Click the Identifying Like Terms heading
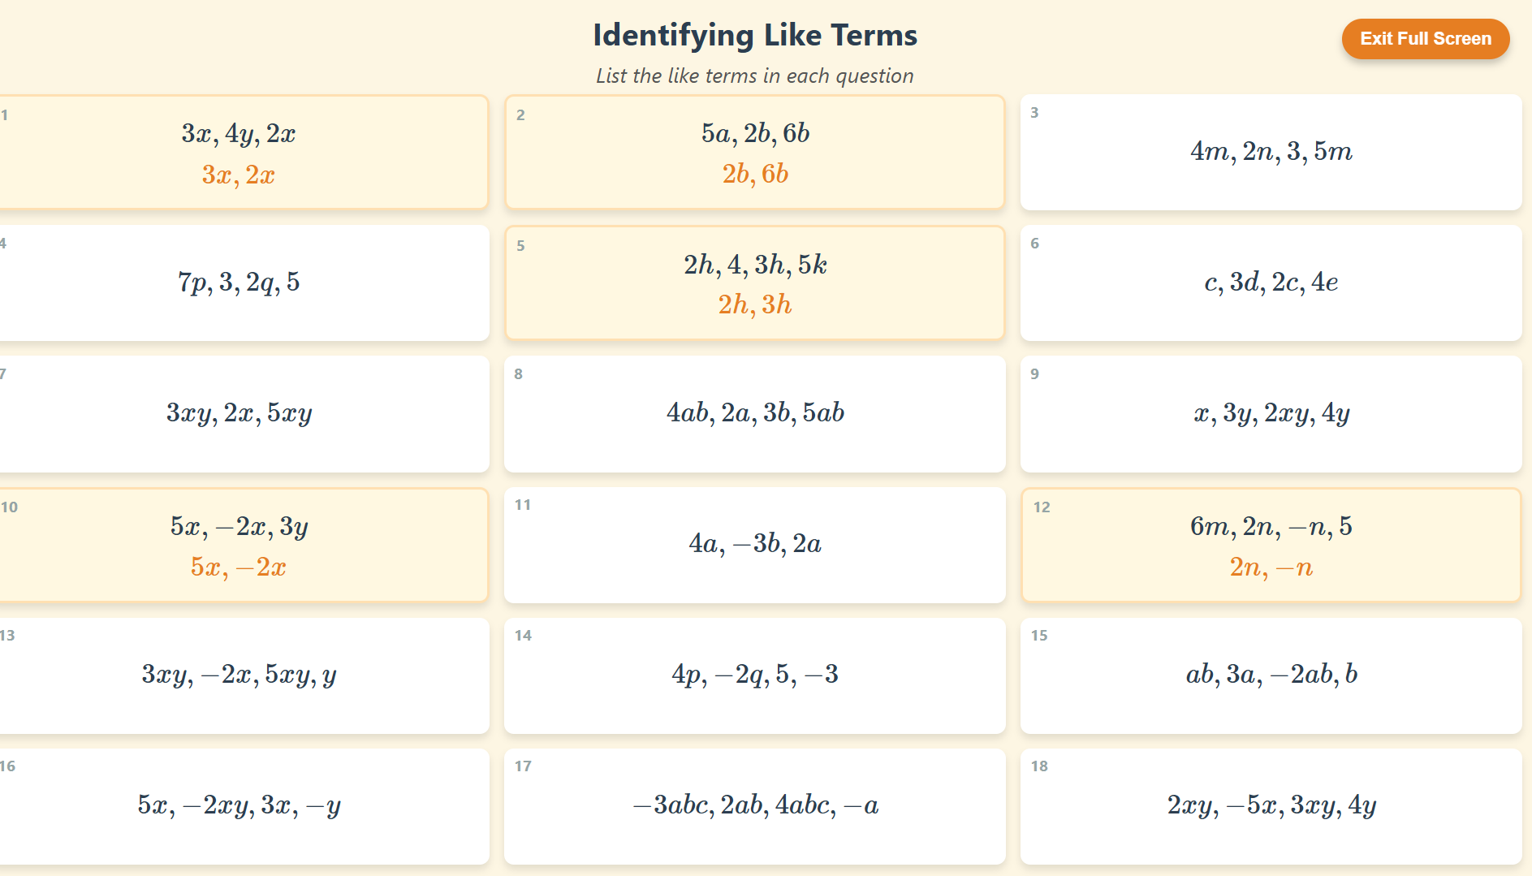This screenshot has height=876, width=1532. click(x=755, y=36)
